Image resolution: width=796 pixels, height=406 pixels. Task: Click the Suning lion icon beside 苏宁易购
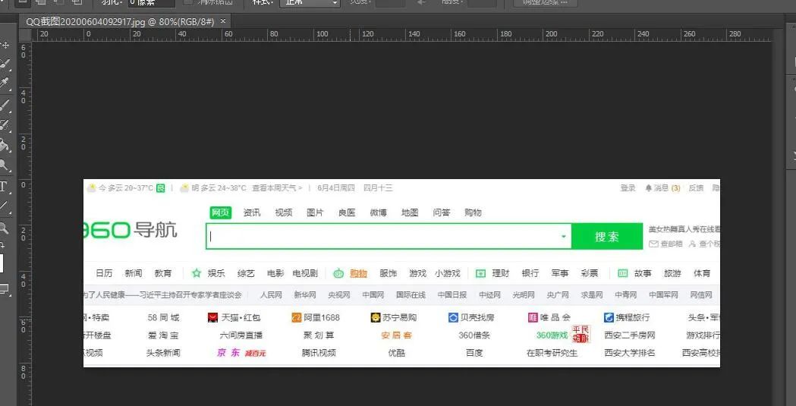pos(376,318)
